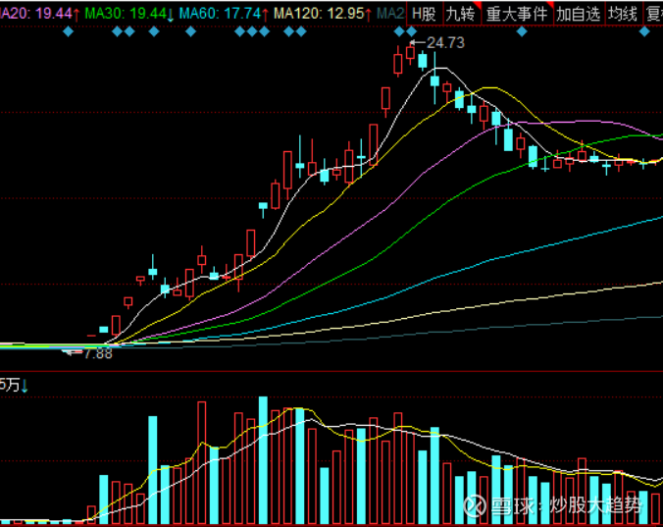
Task: Click the 万 volume indicator label
Action: 14,385
